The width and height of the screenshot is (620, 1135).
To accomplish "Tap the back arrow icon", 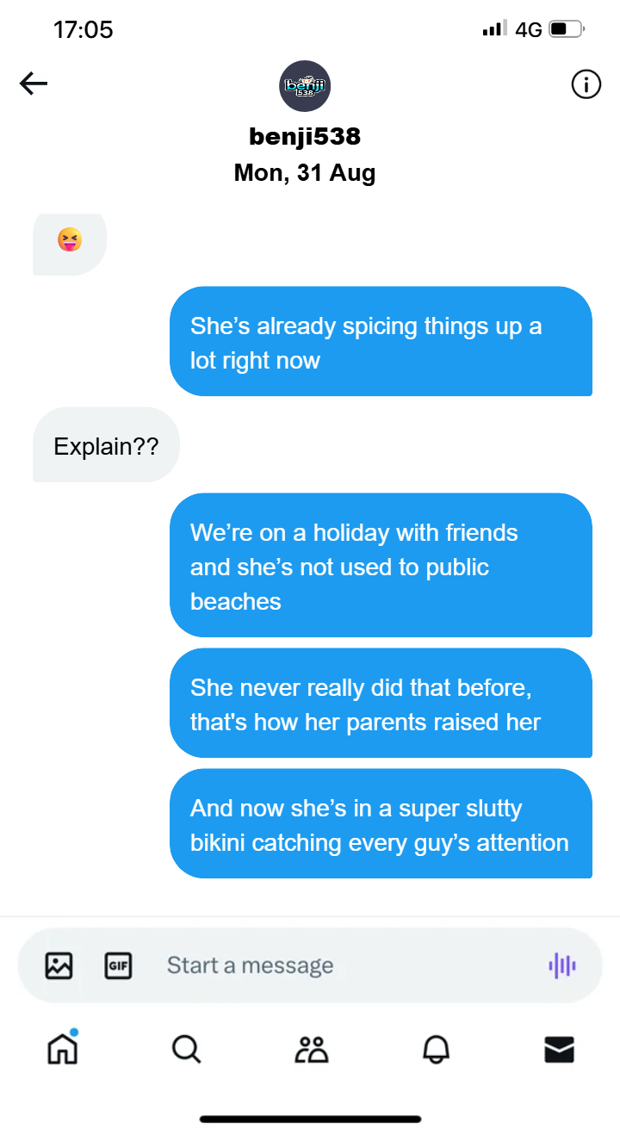I will tap(34, 84).
